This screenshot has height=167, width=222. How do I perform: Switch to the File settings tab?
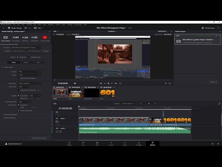coord(38,62)
